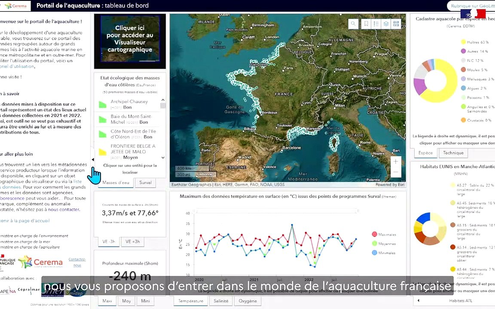Toggle A5.14 Sédiments grossiers côtier entry

(472, 254)
